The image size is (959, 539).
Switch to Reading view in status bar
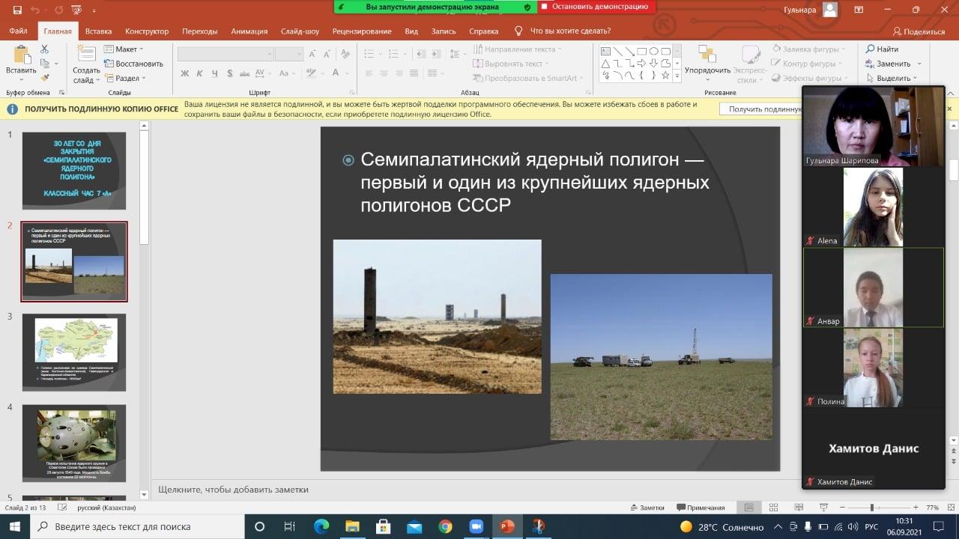tap(799, 508)
